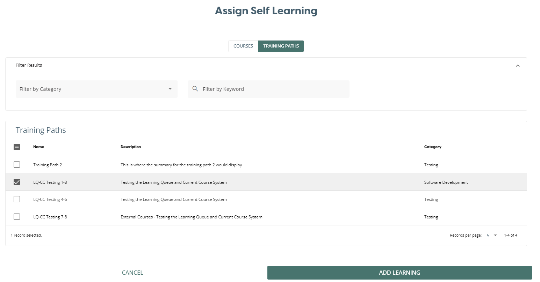
Task: Click the Training Path 2 row name
Action: 48,165
